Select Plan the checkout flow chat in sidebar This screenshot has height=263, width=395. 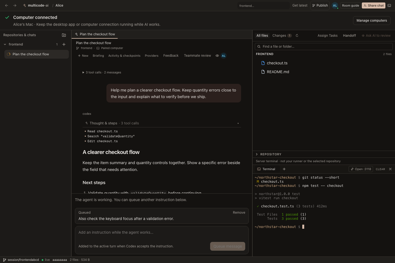[x=36, y=54]
